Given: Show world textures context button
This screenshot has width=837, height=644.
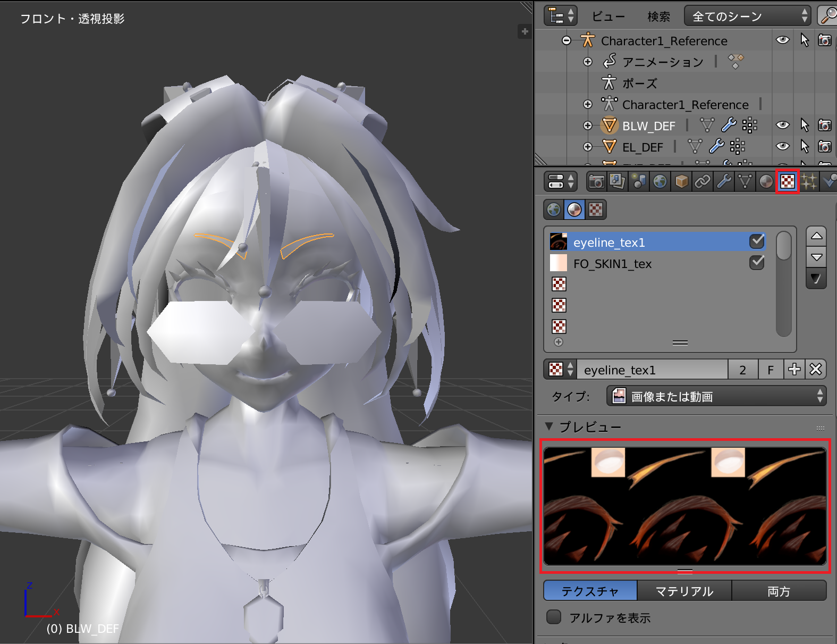Looking at the screenshot, I should 554,210.
